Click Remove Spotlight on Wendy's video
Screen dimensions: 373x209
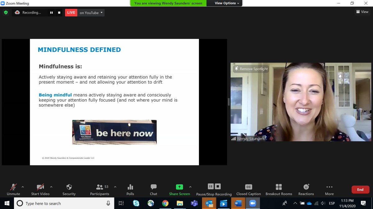click(251, 69)
